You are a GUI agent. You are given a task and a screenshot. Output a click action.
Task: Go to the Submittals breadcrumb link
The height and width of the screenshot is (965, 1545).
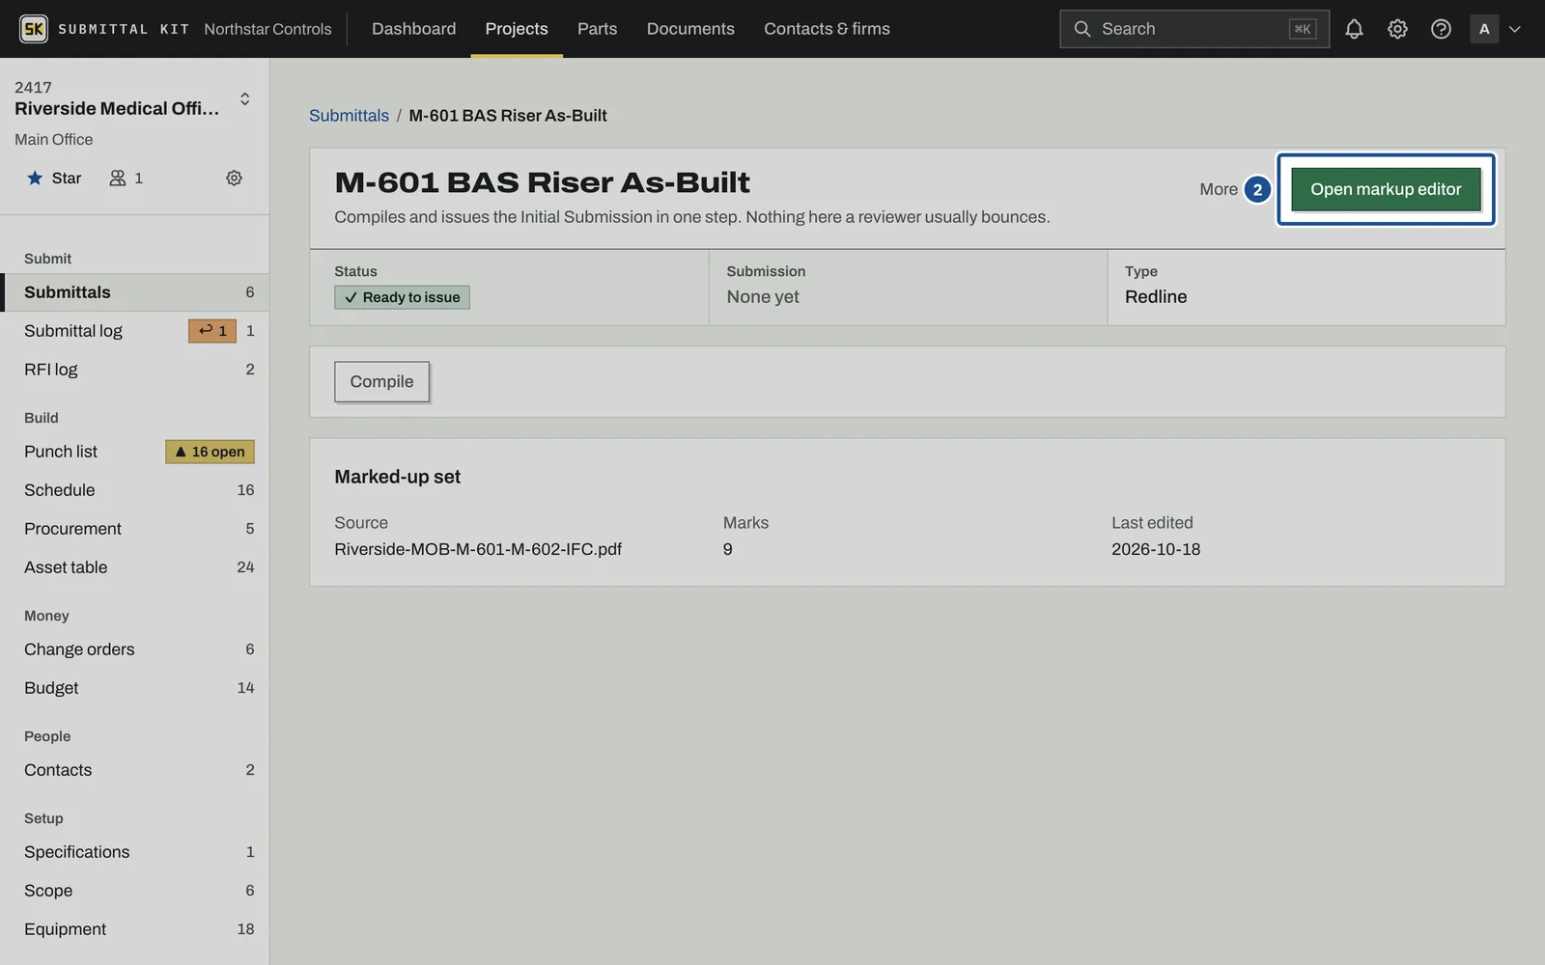349,115
